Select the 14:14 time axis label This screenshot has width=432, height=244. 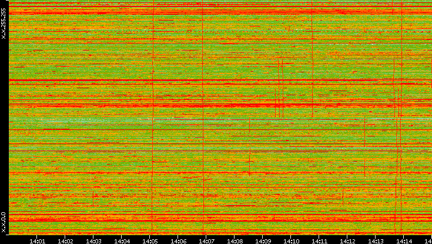(403, 241)
